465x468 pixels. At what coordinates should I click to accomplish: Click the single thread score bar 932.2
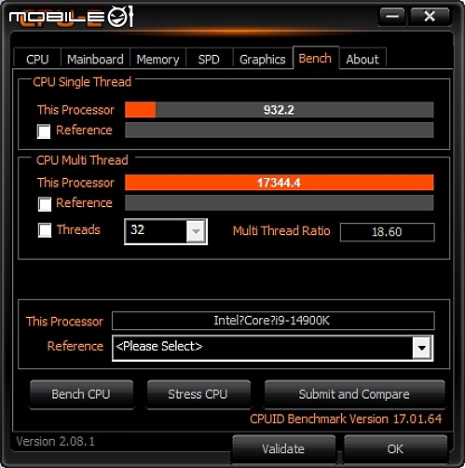(x=279, y=110)
